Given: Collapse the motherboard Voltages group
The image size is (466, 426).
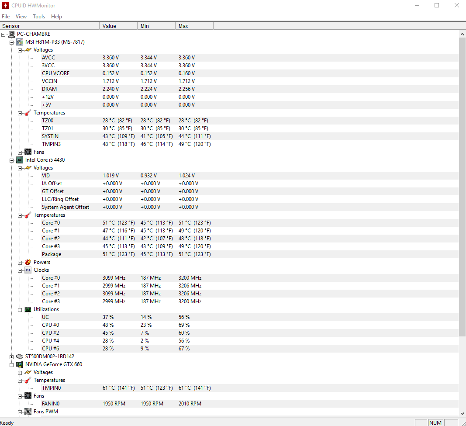Looking at the screenshot, I should [x=20, y=50].
